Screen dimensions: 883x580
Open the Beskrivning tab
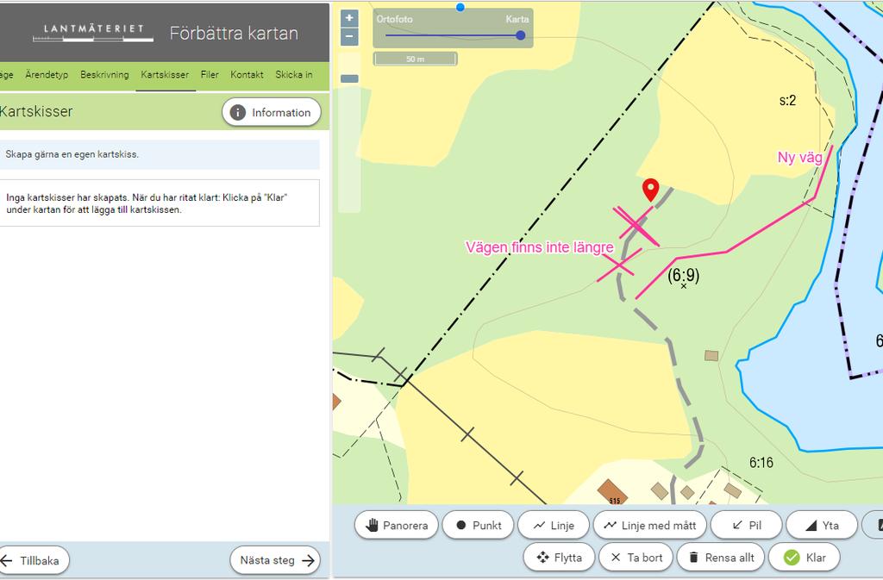104,74
